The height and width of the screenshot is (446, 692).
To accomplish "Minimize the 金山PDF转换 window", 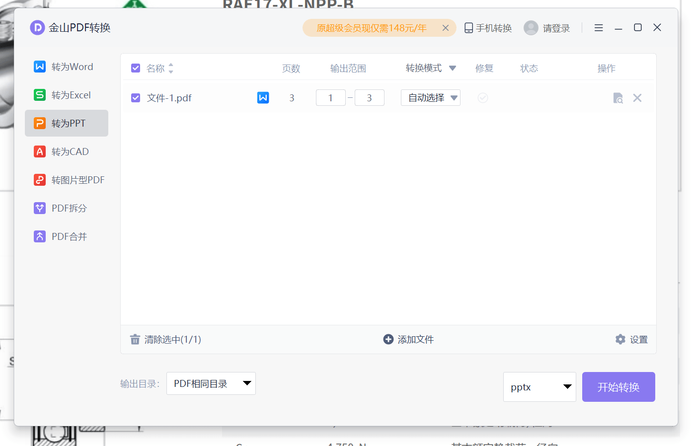I will [618, 28].
